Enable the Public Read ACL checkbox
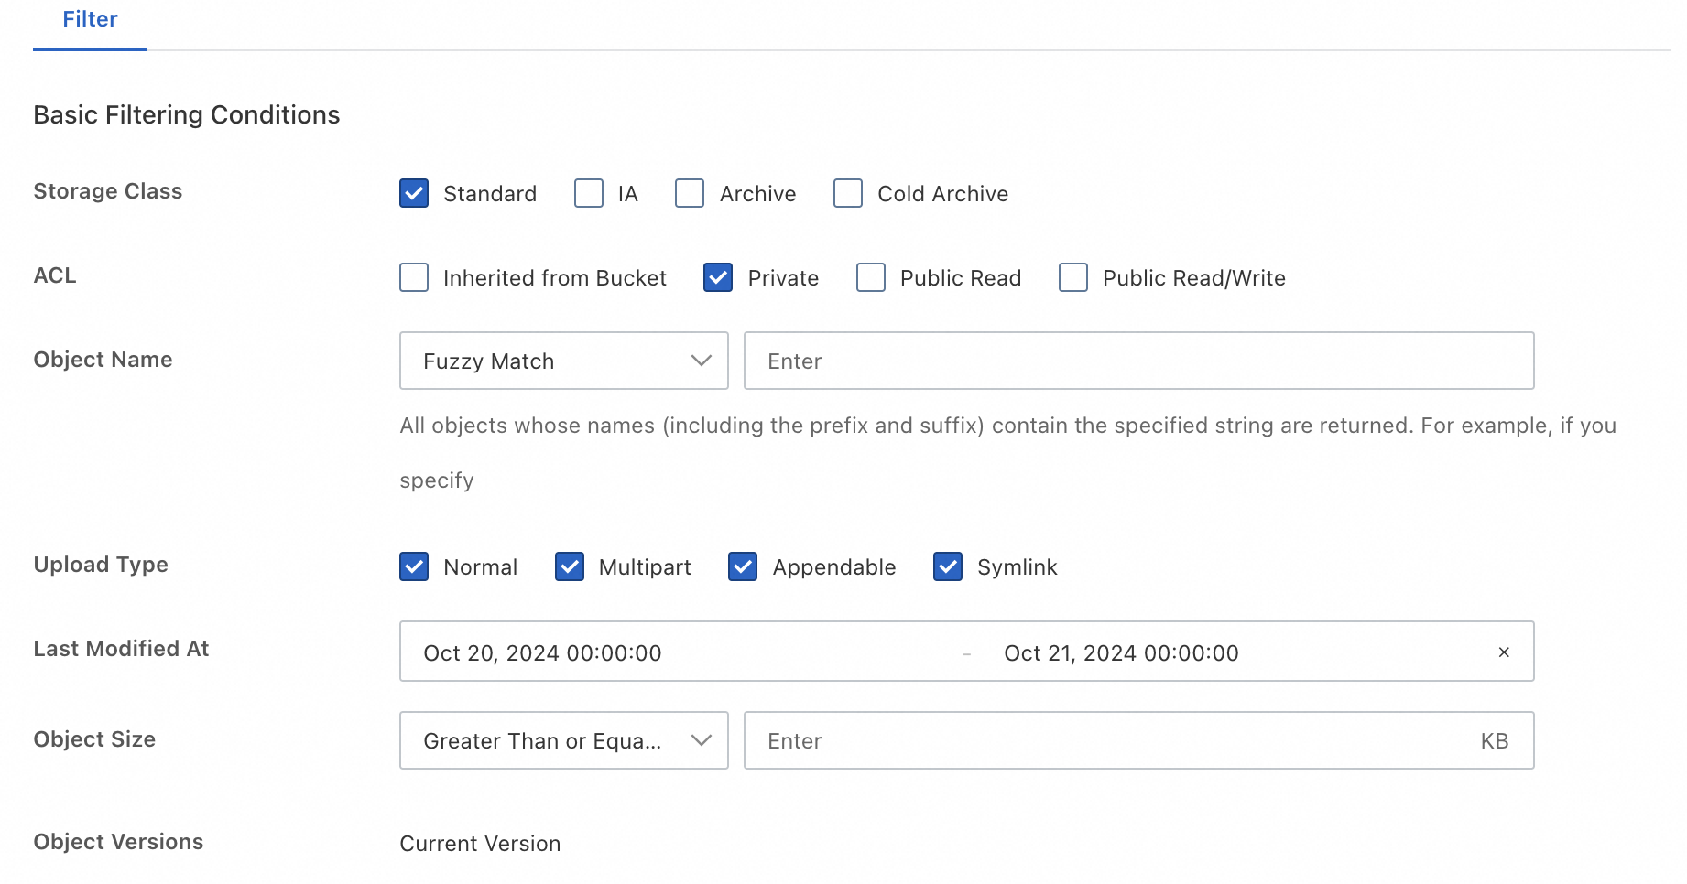Viewport: 1687px width, 884px height. (x=871, y=277)
